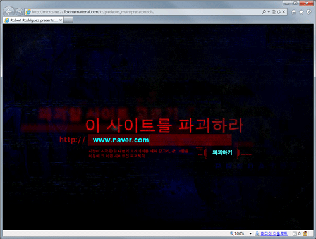Image resolution: width=316 pixels, height=239 pixels.
Task: Click the cyan 파괴하기 button
Action: pyautogui.click(x=222, y=152)
